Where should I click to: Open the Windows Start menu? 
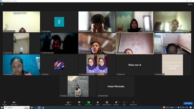point(2,107)
